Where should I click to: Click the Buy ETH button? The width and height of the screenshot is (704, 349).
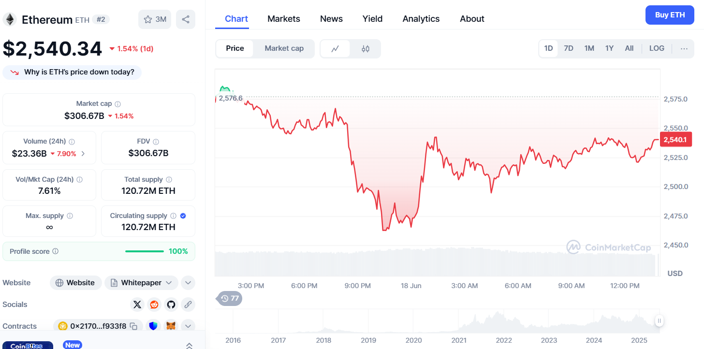tap(670, 15)
